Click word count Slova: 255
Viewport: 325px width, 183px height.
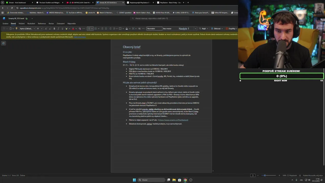pos(15,175)
